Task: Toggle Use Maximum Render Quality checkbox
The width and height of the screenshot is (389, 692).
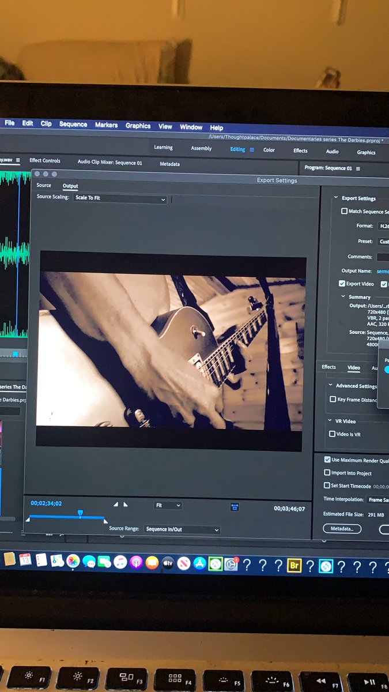Action: tap(327, 460)
